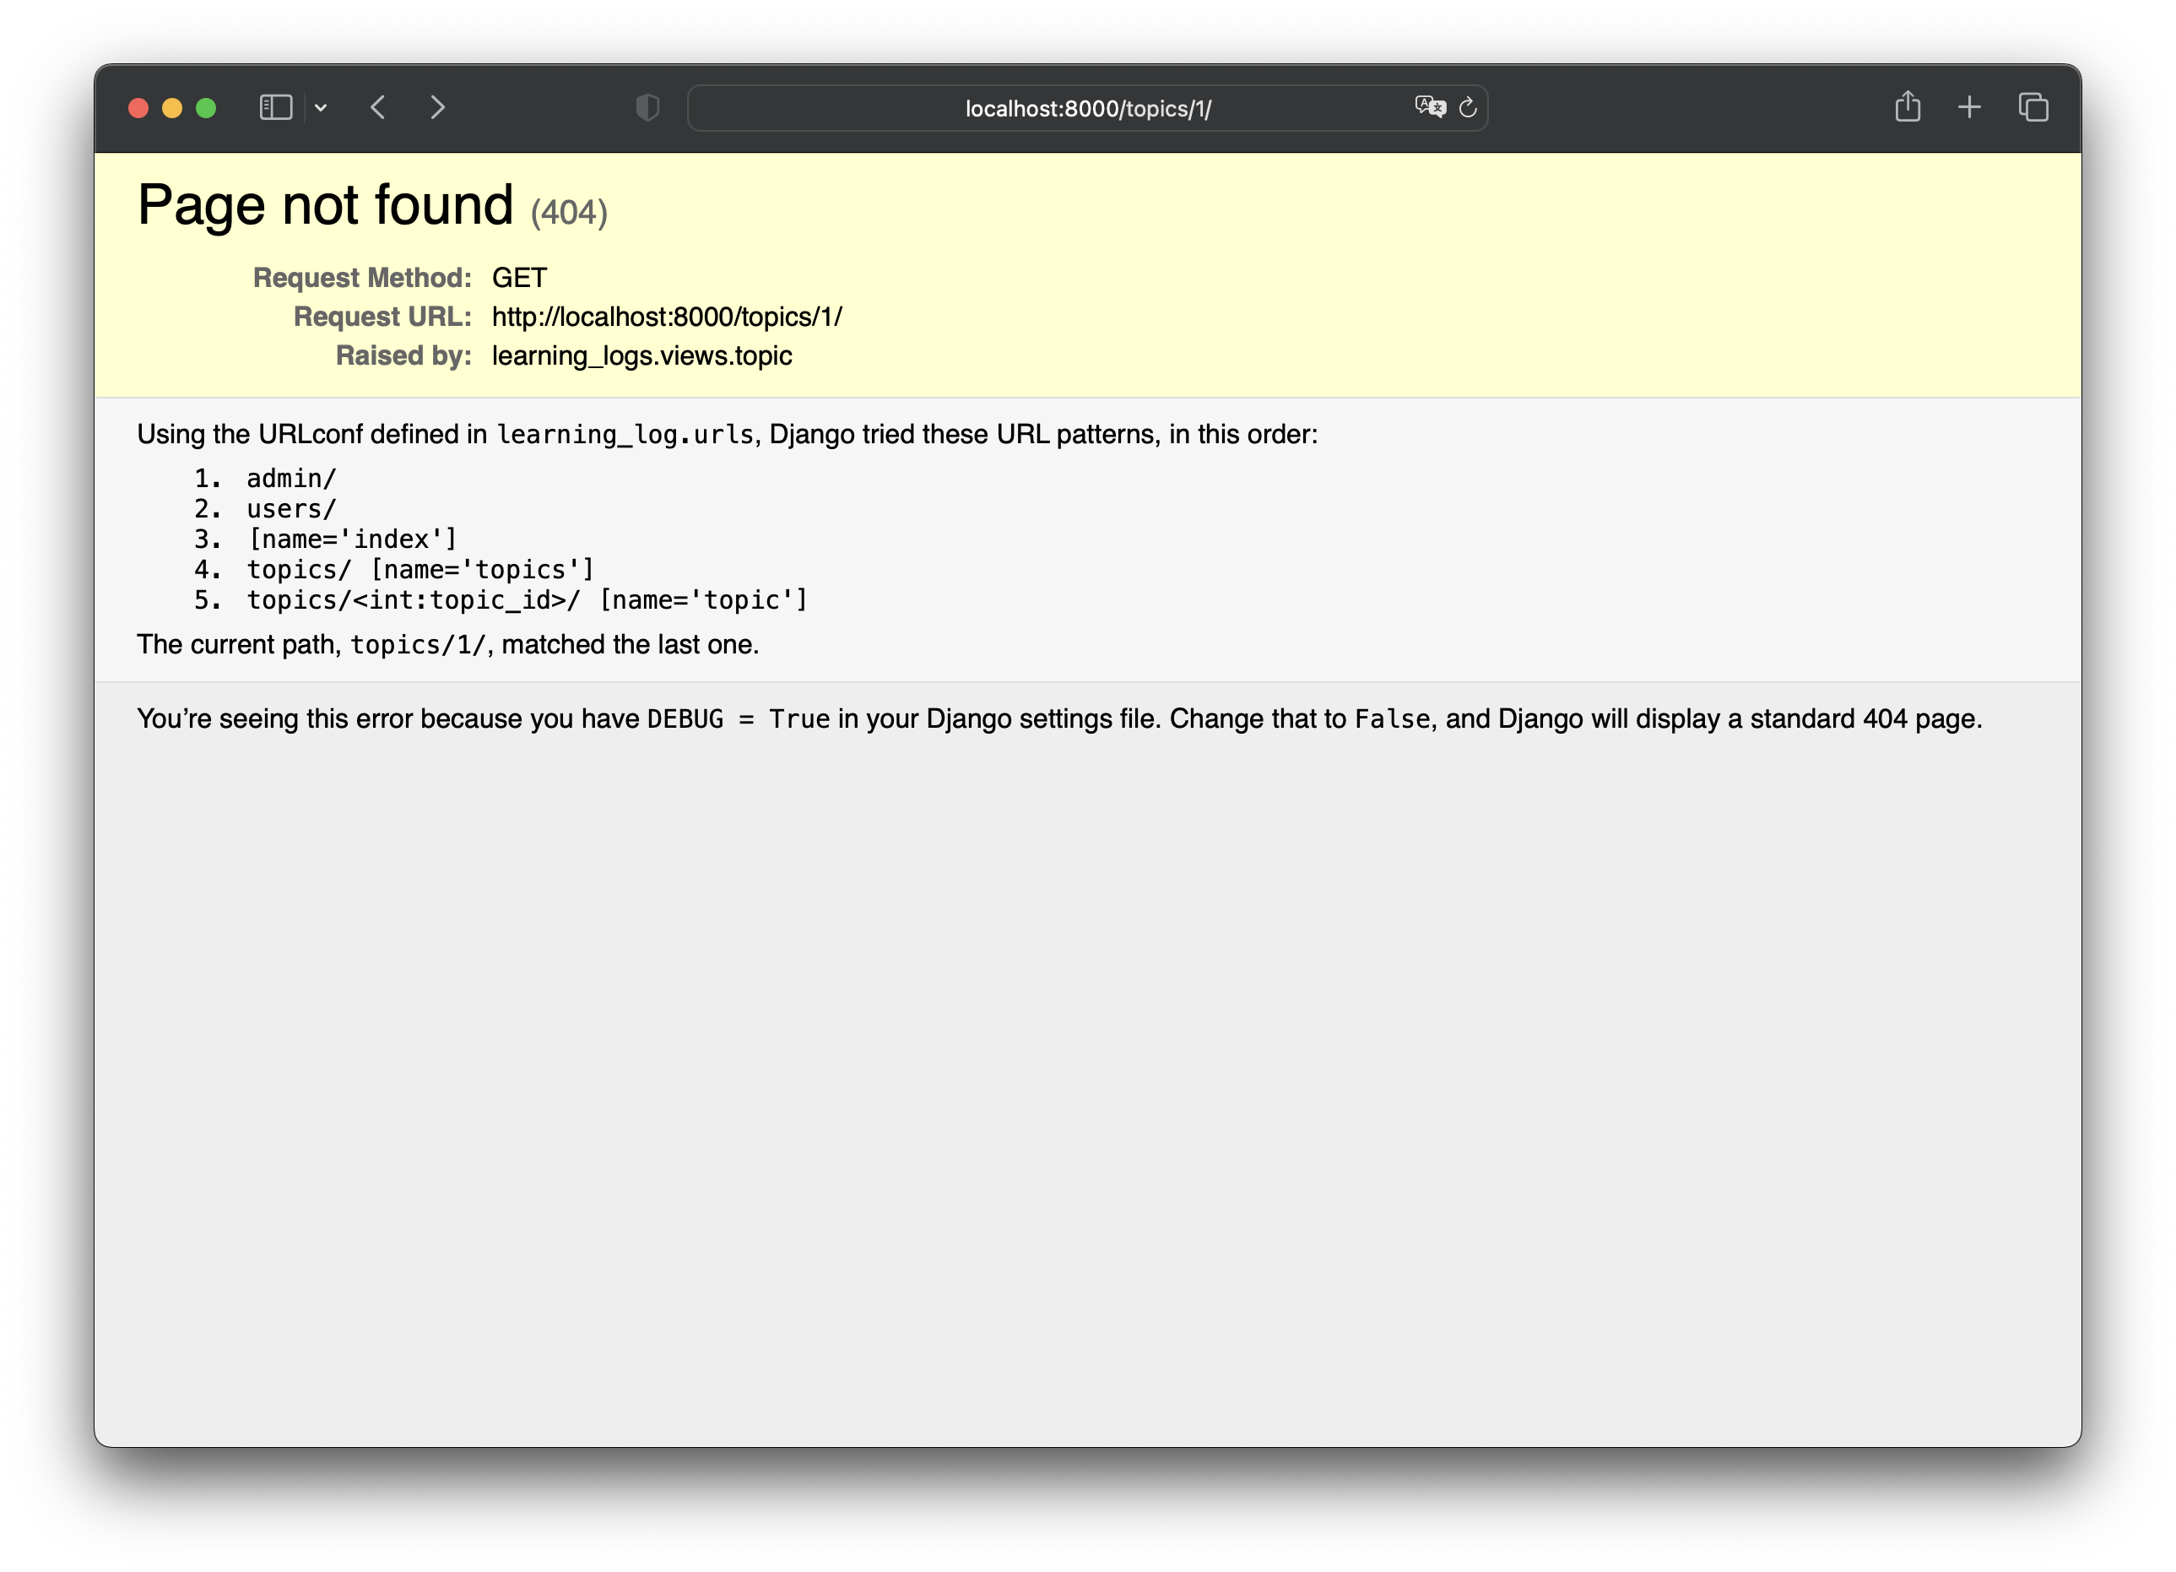Open a new tab with the plus icon
Viewport: 2176px width, 1572px height.
pyautogui.click(x=1968, y=107)
